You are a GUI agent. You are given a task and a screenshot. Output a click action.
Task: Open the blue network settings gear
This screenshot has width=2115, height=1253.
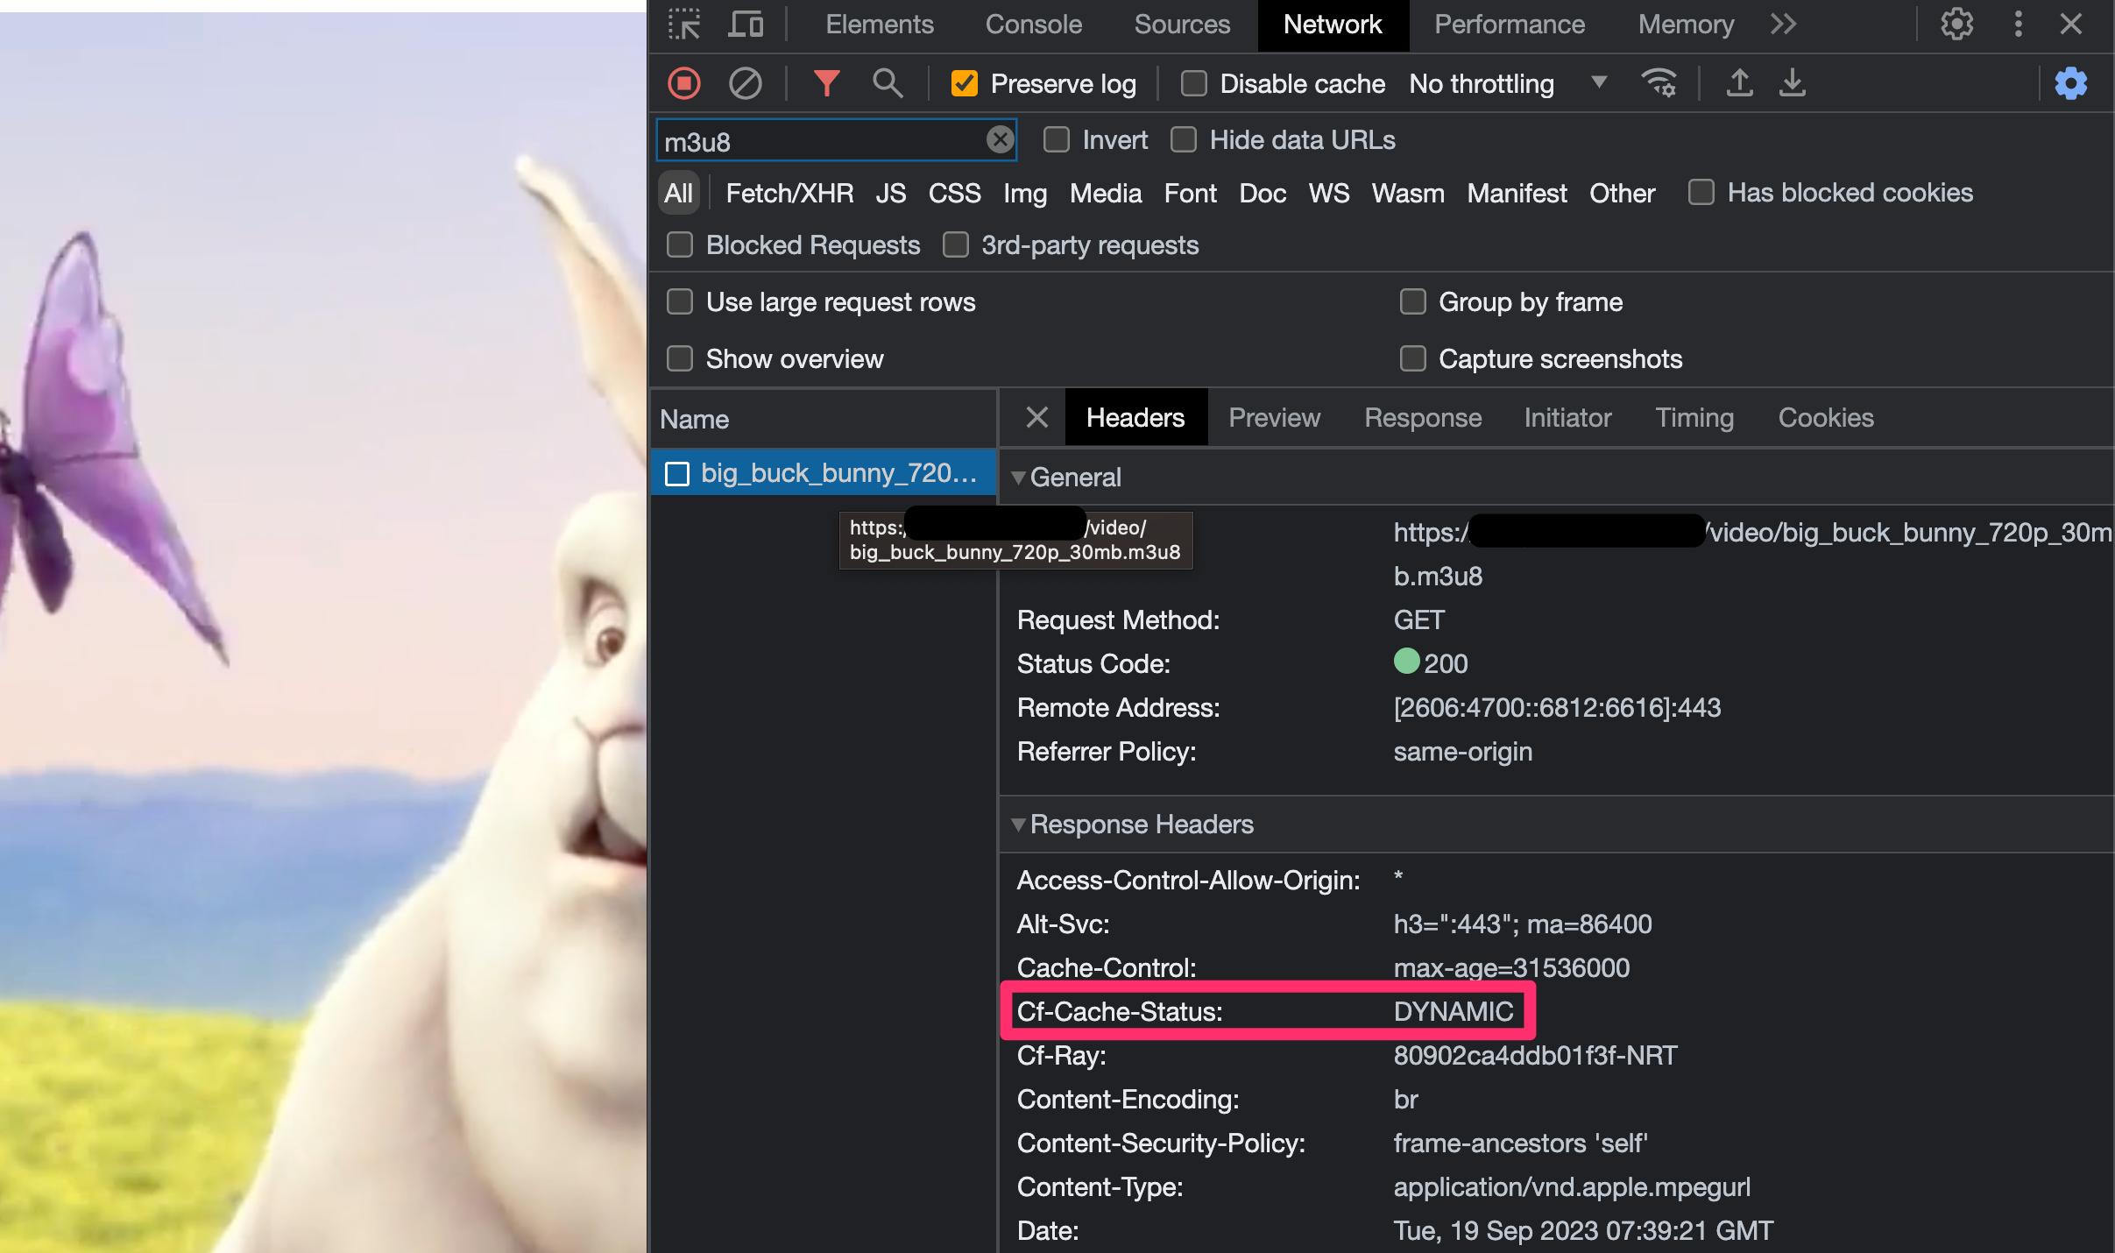(2070, 84)
